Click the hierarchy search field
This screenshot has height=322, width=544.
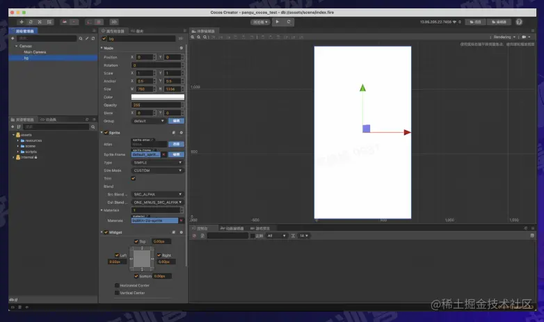[x=47, y=38]
